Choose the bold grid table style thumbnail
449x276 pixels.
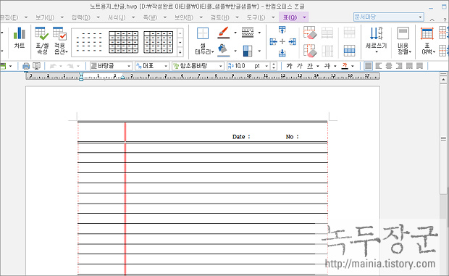(x=123, y=42)
